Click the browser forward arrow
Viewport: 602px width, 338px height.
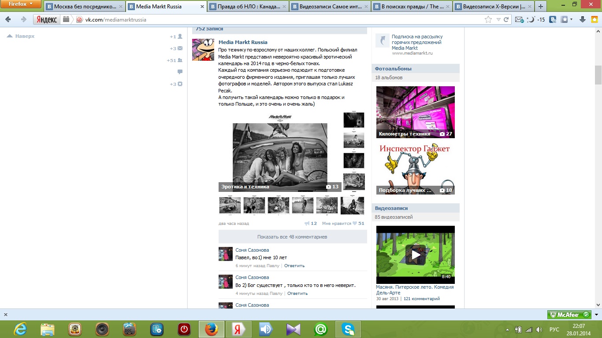coord(23,19)
